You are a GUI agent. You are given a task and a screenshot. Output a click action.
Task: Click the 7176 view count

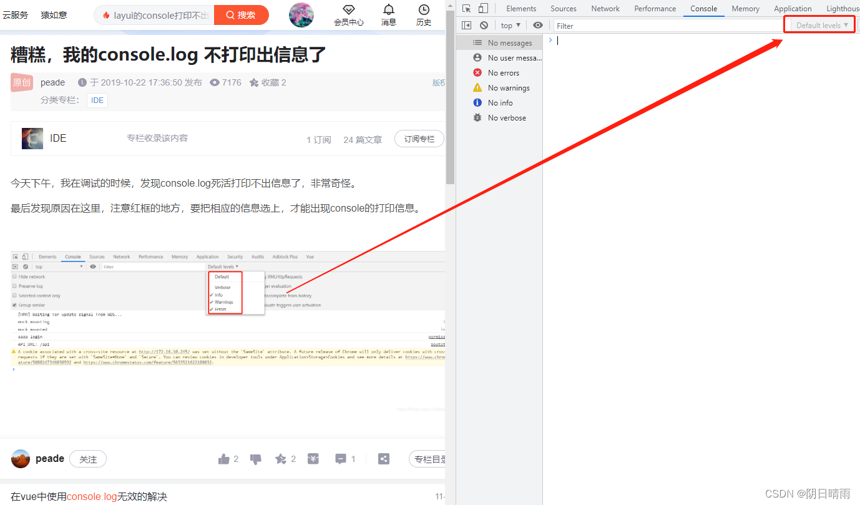click(x=232, y=82)
